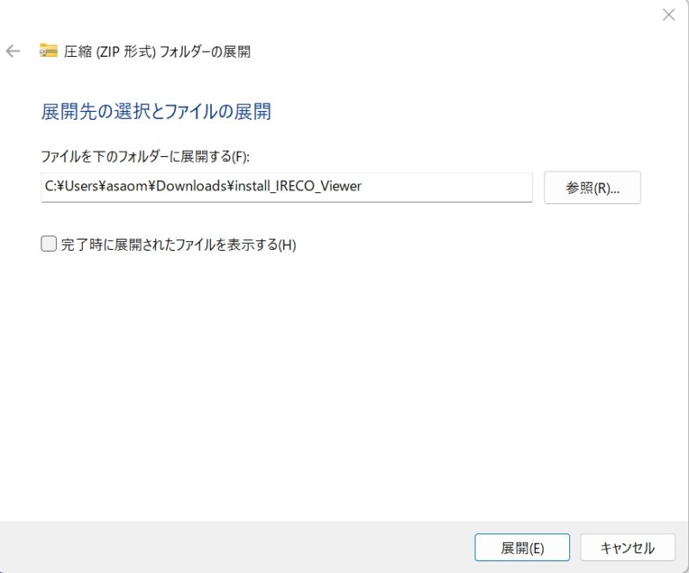Click the キャンセル button
Image resolution: width=689 pixels, height=573 pixels.
pyautogui.click(x=627, y=548)
